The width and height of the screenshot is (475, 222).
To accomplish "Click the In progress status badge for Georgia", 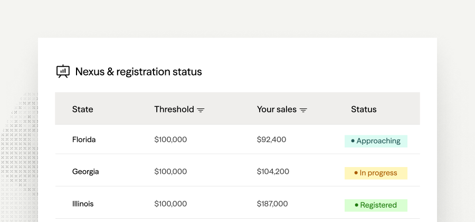I will click(x=376, y=173).
